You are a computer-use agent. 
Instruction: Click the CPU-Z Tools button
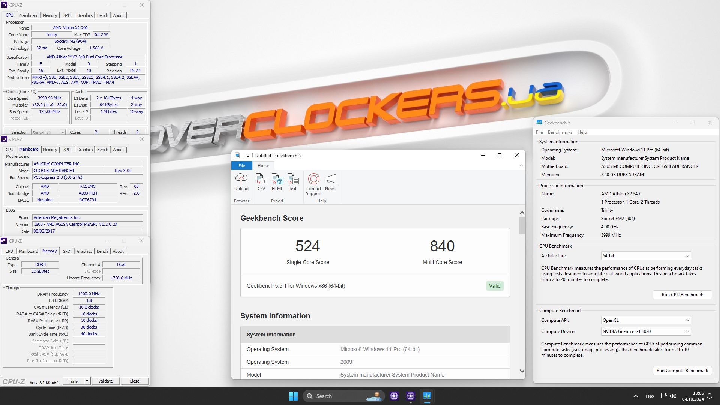coord(73,381)
